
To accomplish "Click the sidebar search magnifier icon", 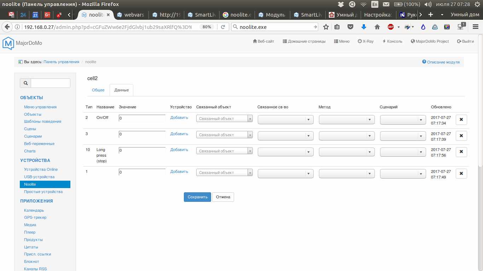I will (25, 83).
